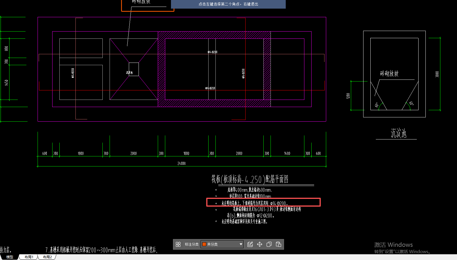Screen dimensions: 457x260
Task: Click the orange 未分类 color swatch
Action: coord(204,244)
